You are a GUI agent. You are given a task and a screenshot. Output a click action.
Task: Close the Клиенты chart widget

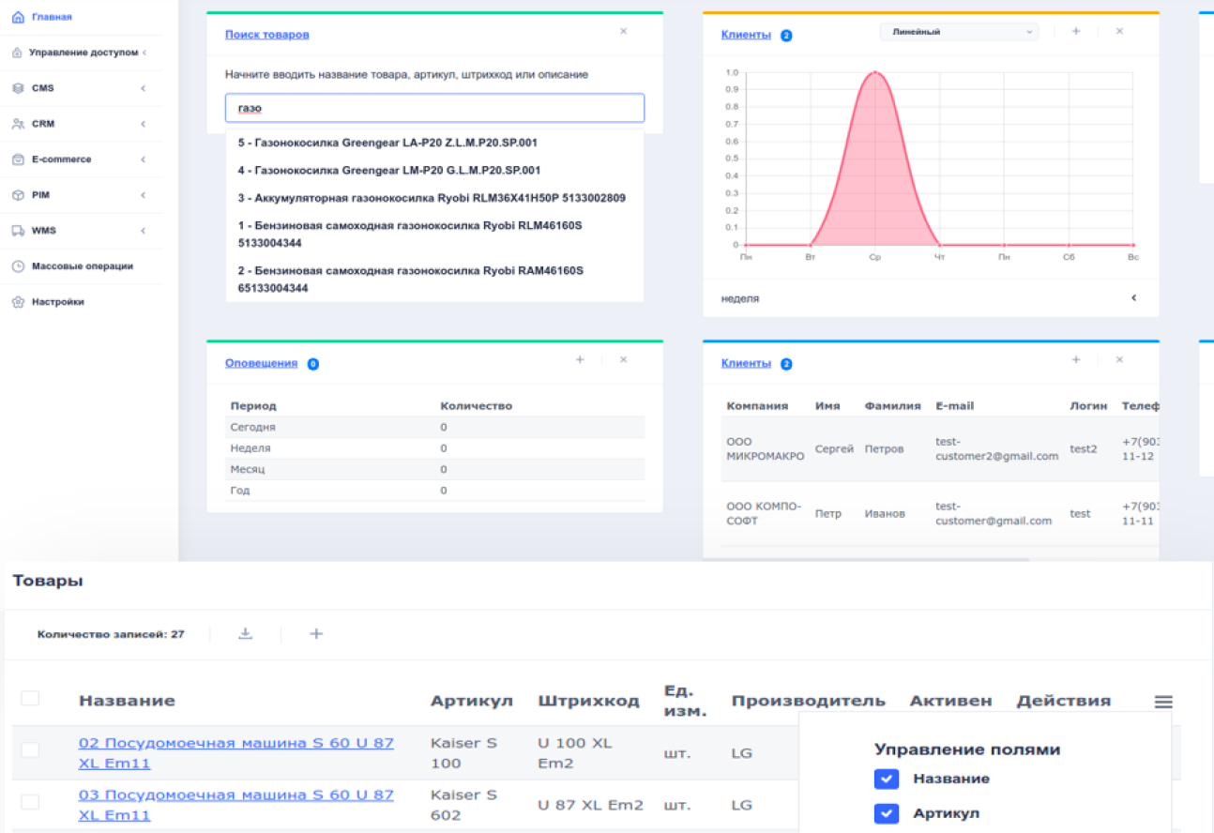tap(1119, 32)
